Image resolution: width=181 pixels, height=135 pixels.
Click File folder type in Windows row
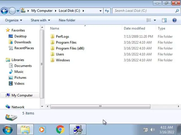tap(165, 60)
